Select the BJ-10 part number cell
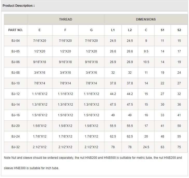189x178 pixels. (x=16, y=83)
